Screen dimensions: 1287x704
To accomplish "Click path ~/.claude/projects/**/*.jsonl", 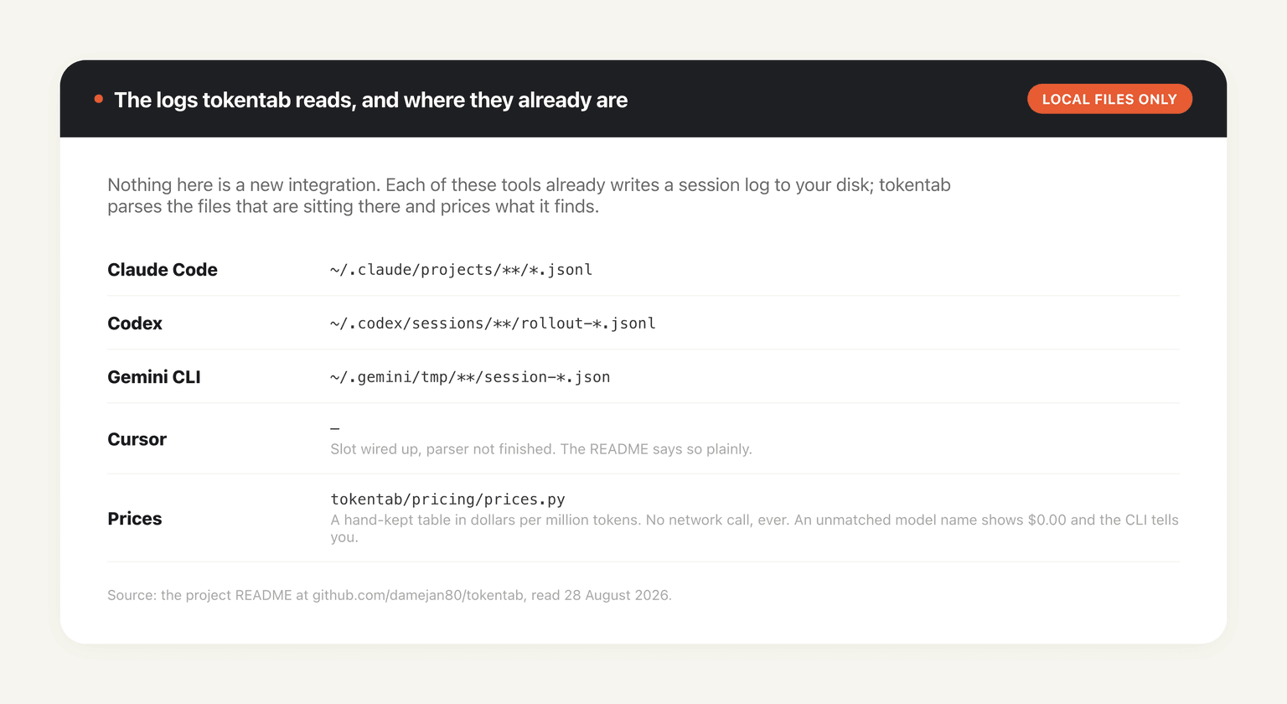I will [461, 270].
